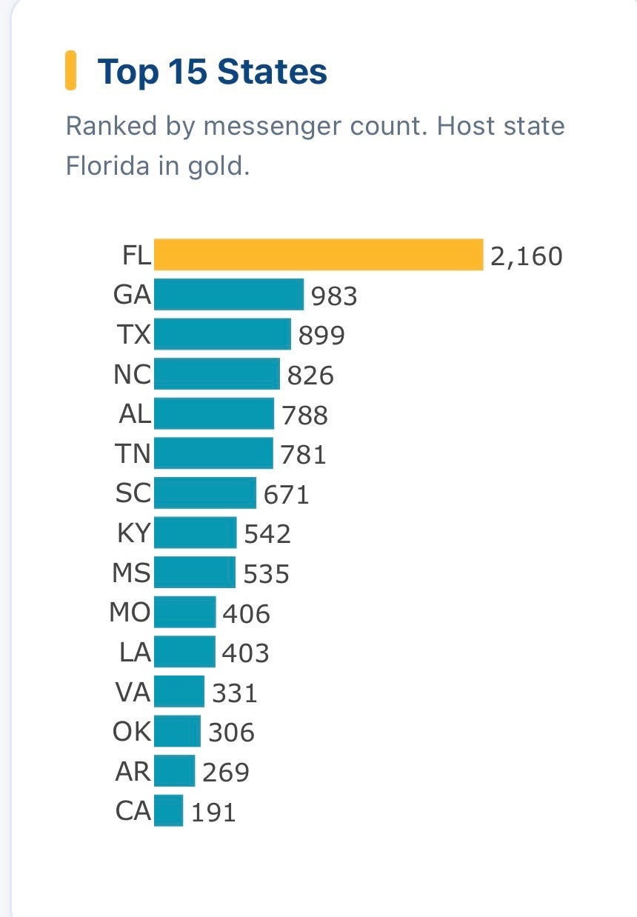Click the SC bar showing 671

205,493
